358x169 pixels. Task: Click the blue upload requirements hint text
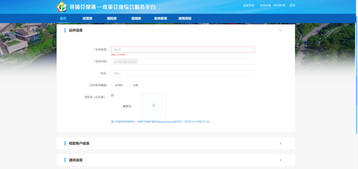coord(160,122)
